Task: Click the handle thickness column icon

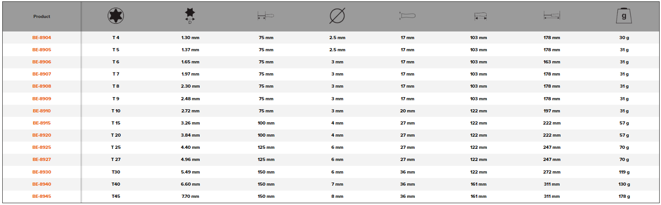Action: 407,16
